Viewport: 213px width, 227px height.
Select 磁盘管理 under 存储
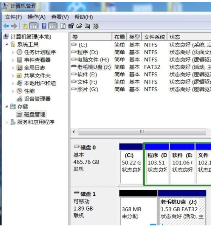(35, 114)
